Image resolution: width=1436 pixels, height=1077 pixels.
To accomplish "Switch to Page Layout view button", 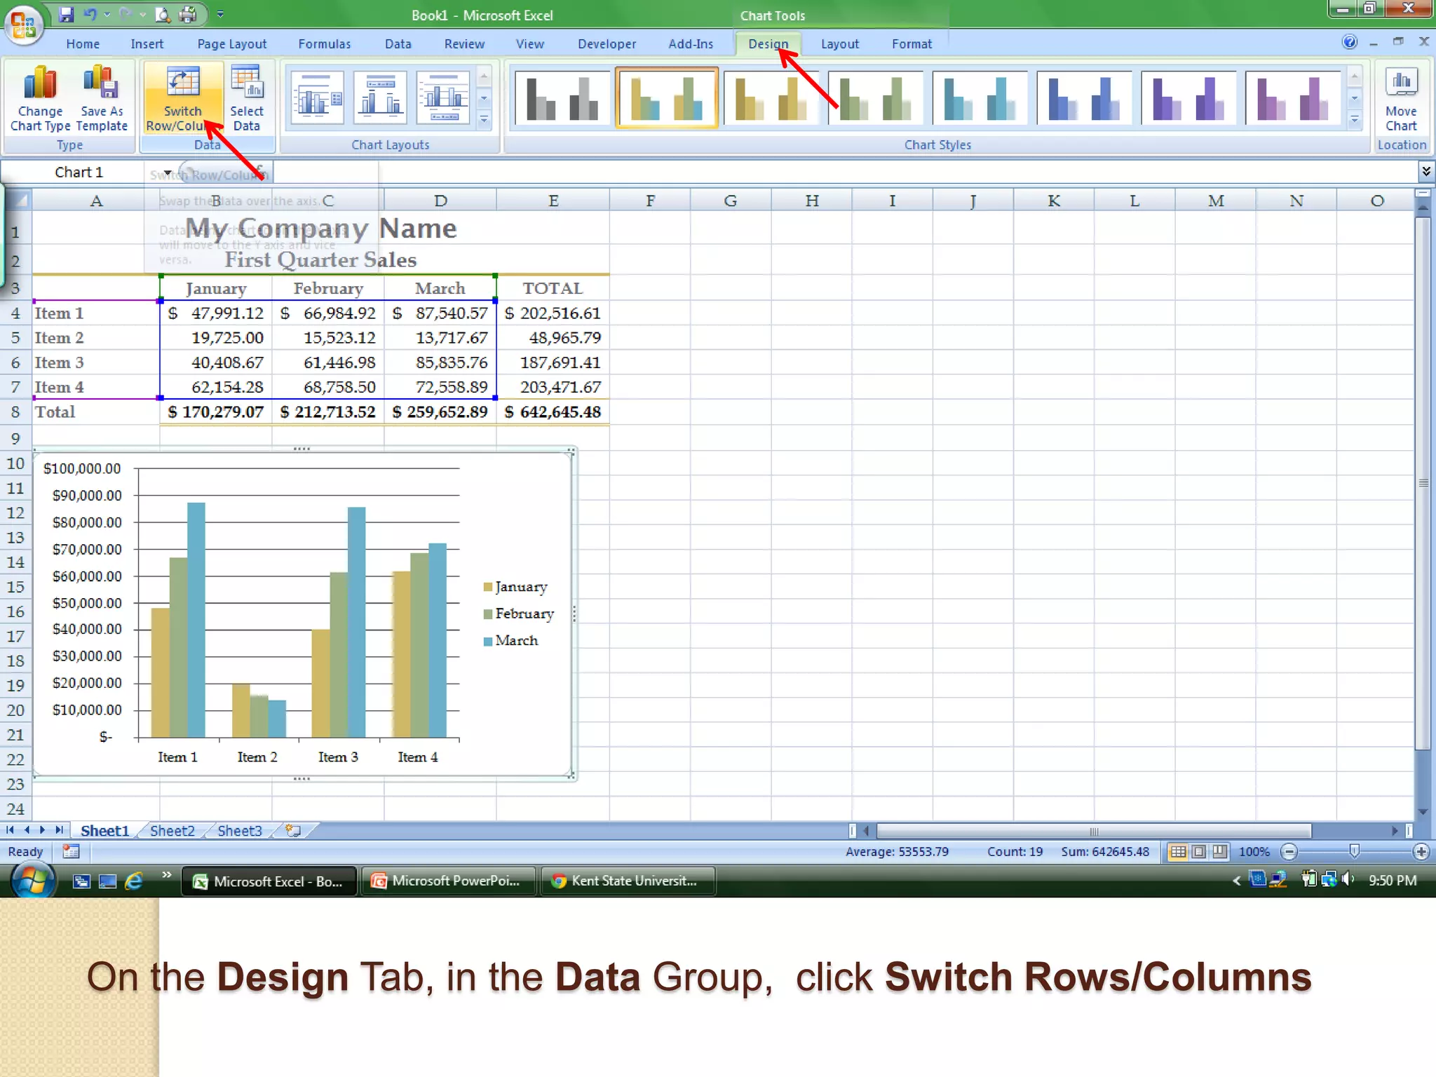I will 1199,852.
